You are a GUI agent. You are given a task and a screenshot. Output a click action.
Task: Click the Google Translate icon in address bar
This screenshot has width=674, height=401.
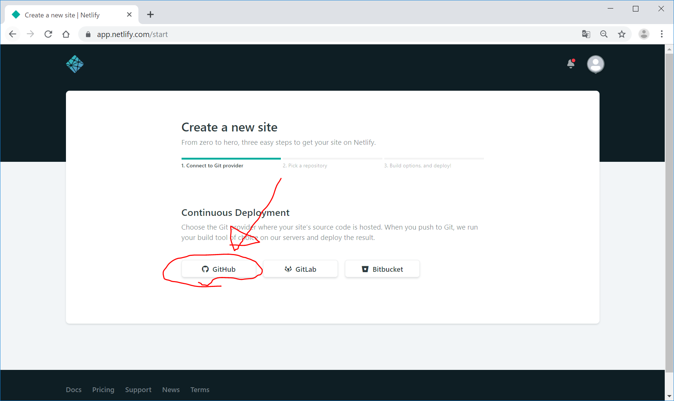click(x=586, y=34)
